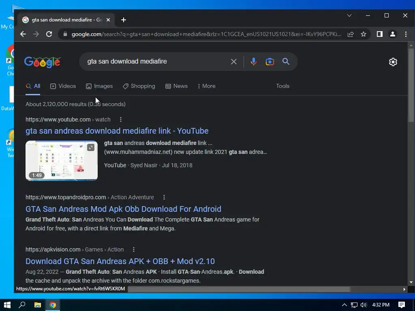Search by image with camera icon

(x=270, y=62)
